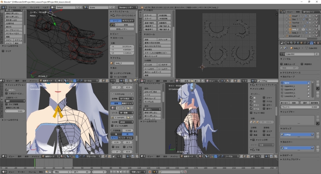The image size is (321, 174).
Task: Add a new UV map with plus
Action: [x=318, y=134]
